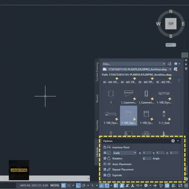The width and height of the screenshot is (189, 189).
Task: Click the Options header label
Action: [108, 141]
